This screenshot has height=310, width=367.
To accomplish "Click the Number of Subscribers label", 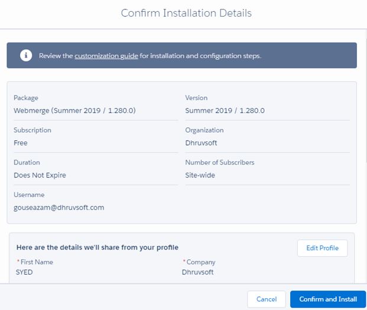I will pos(220,162).
